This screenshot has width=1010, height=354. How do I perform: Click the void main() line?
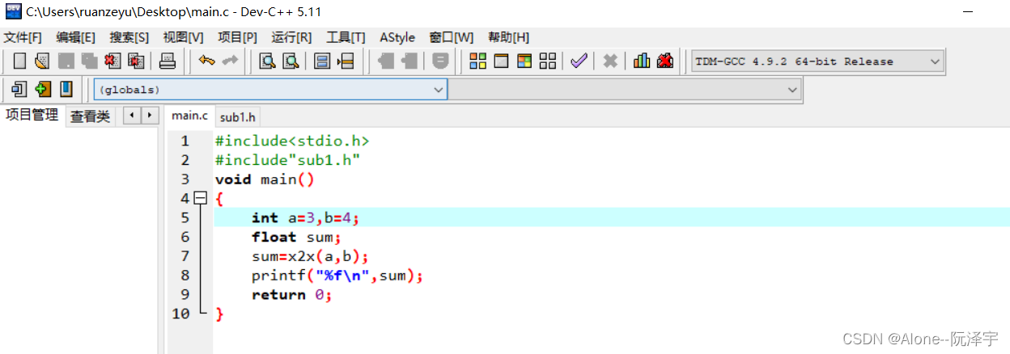(x=265, y=179)
